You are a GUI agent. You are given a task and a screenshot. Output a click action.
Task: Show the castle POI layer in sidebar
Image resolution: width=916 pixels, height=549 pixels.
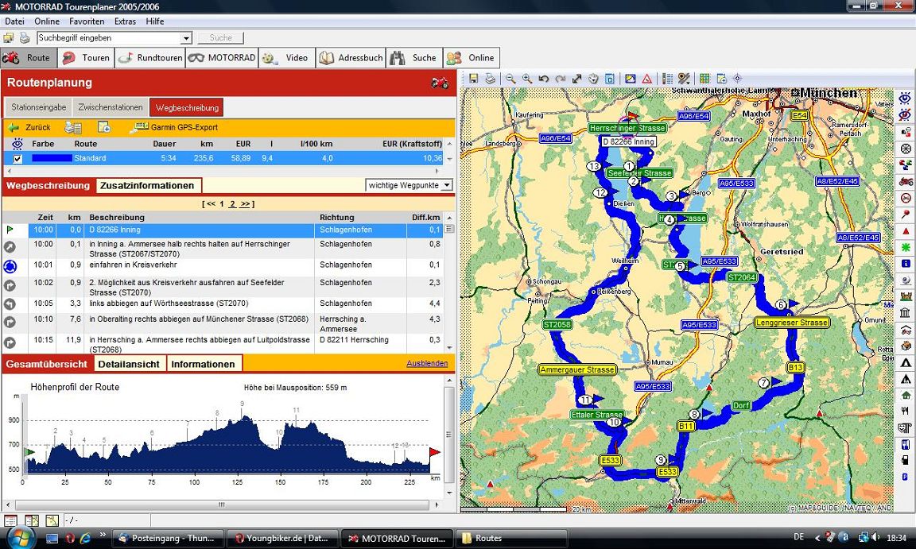click(x=906, y=297)
